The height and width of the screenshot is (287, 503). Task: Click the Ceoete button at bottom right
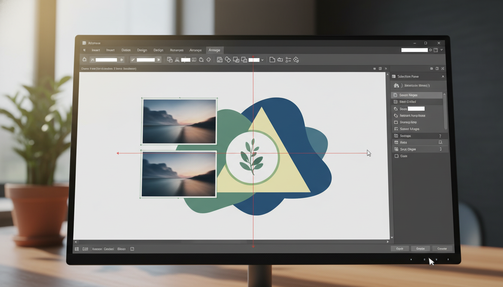click(442, 249)
